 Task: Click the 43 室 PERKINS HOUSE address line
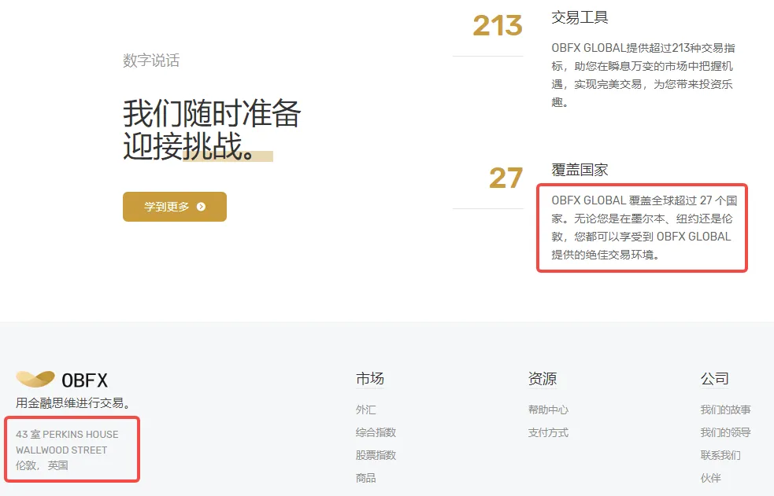click(x=67, y=435)
